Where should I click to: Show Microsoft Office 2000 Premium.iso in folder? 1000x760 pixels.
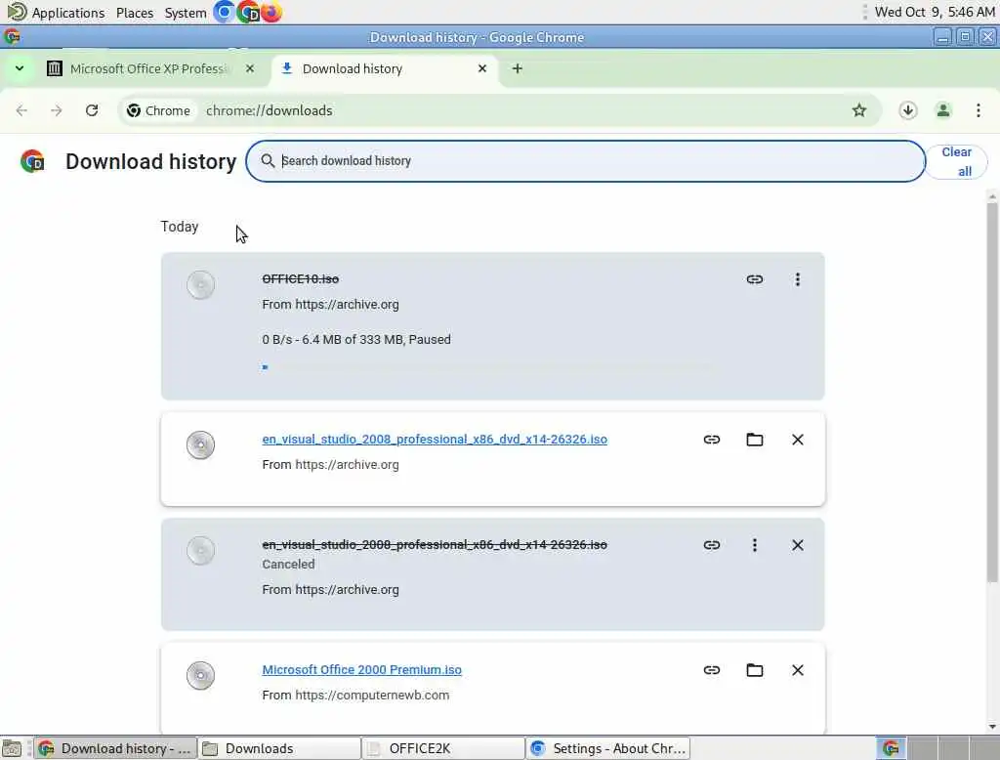[x=755, y=670]
